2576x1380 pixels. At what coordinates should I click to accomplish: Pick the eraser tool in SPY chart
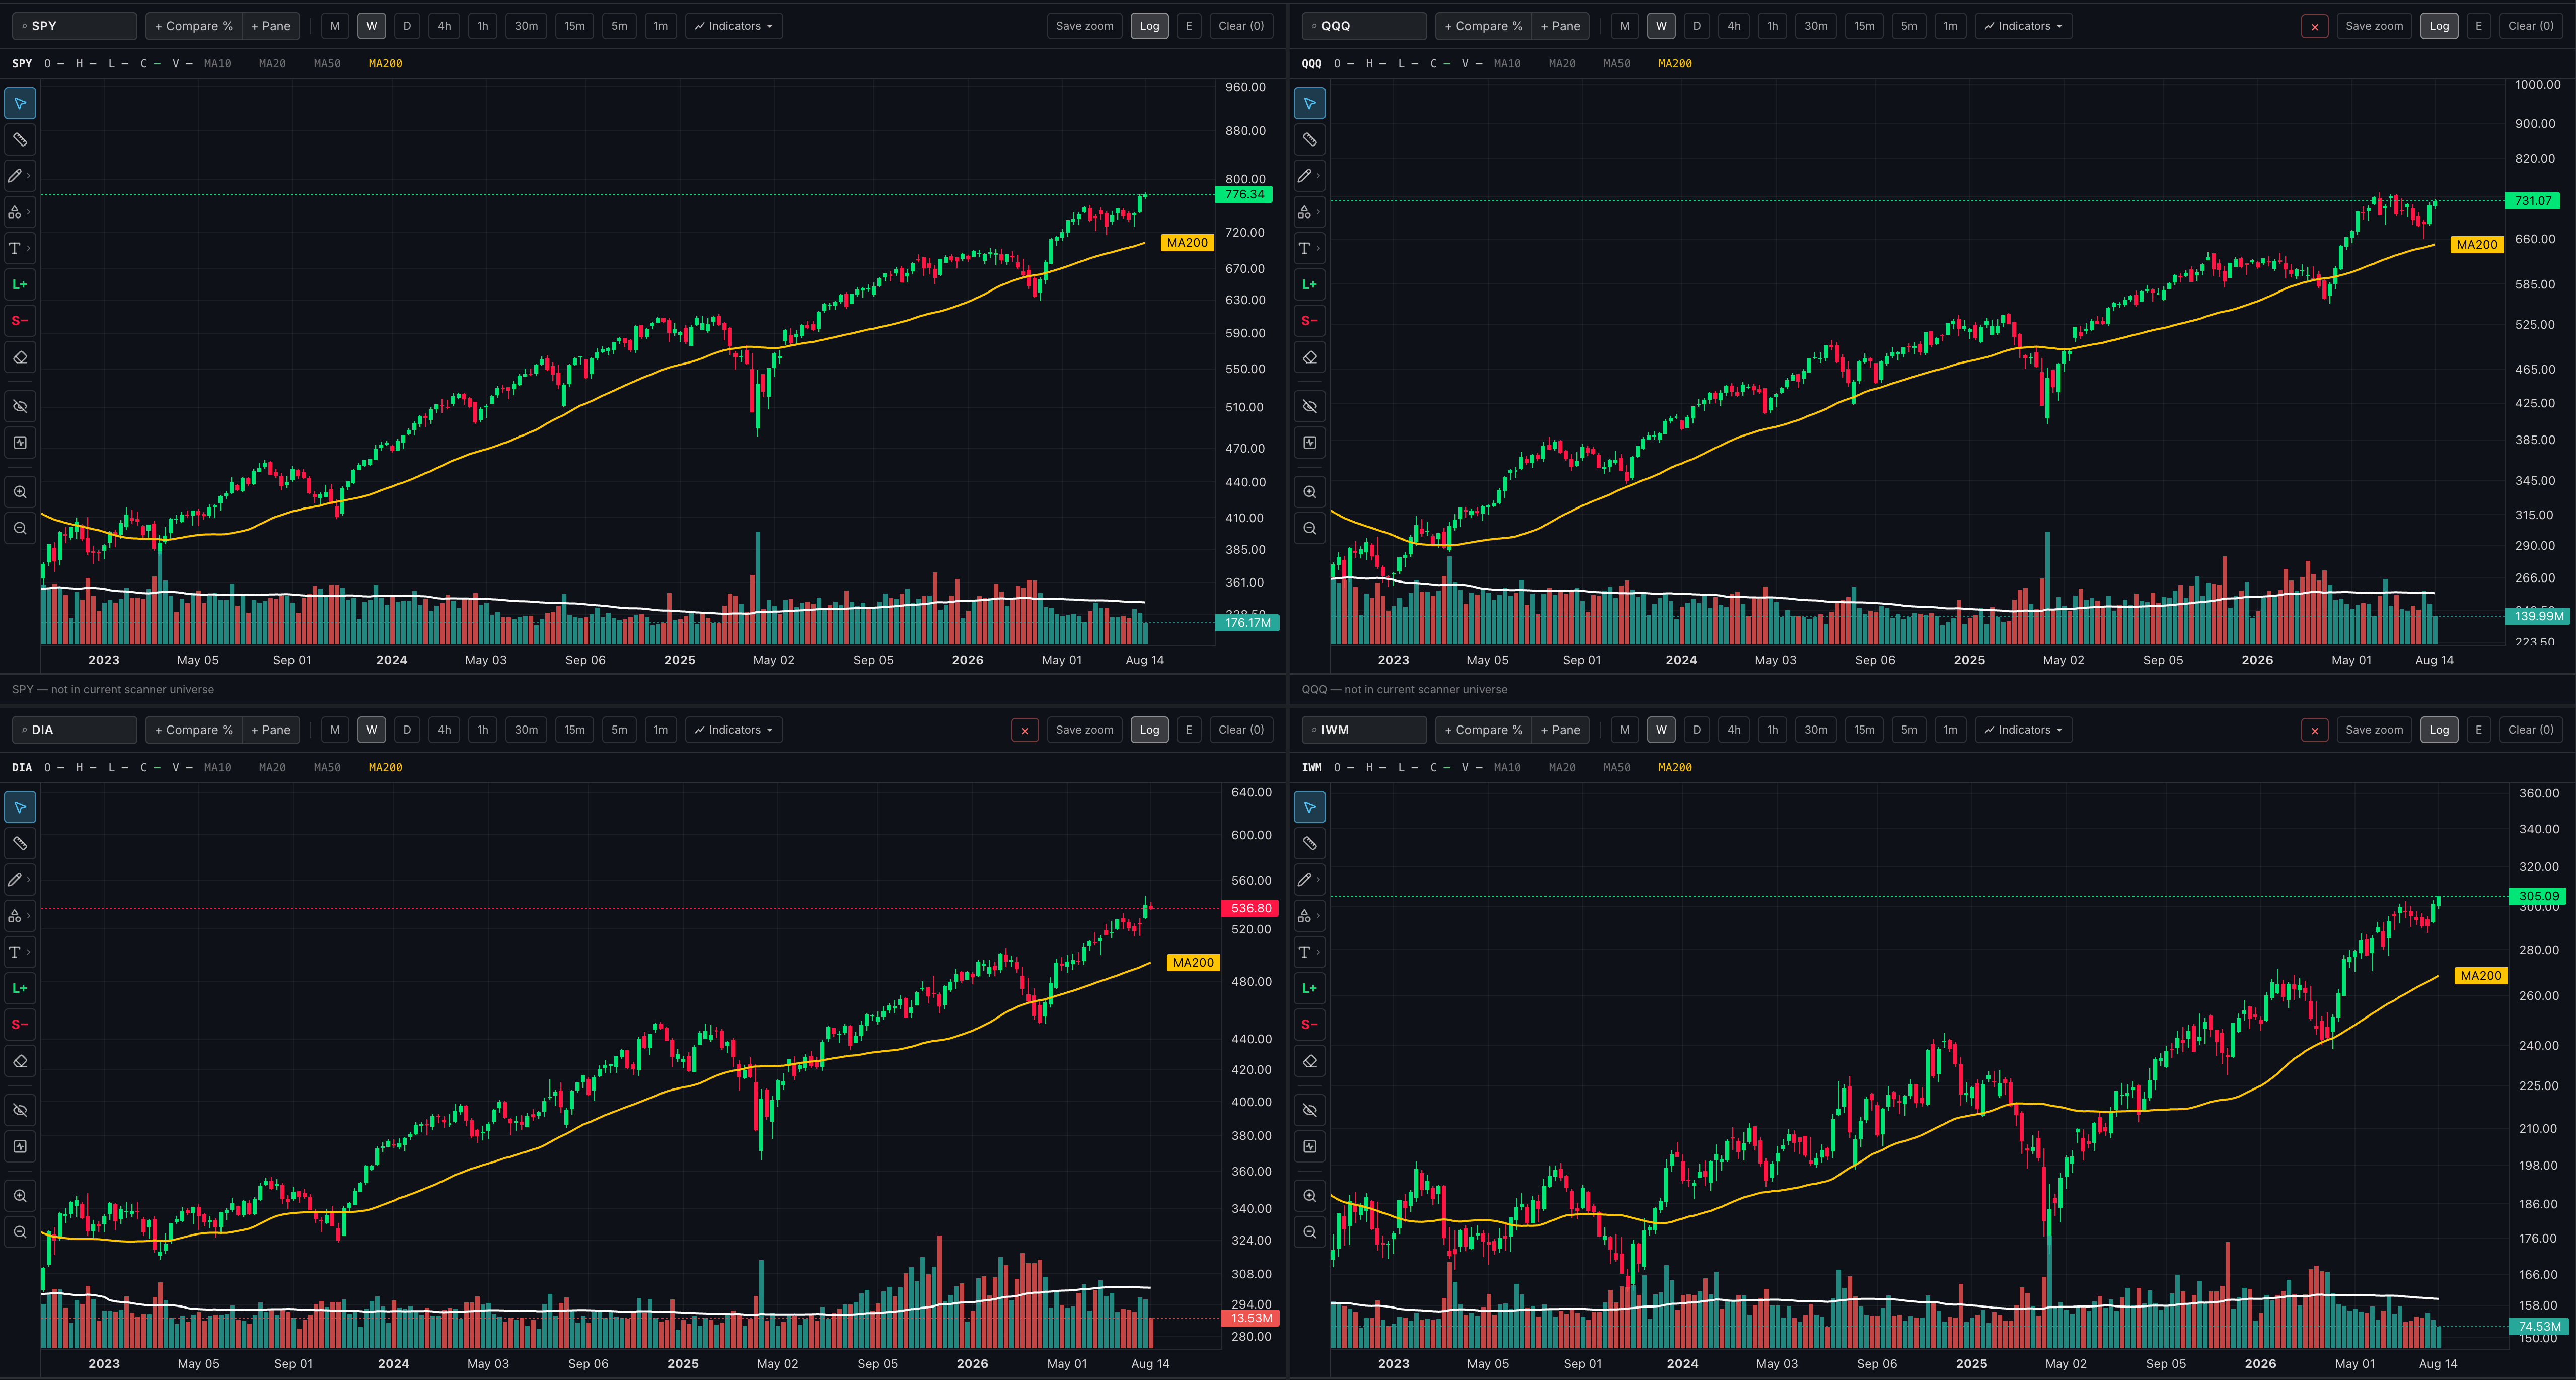20,357
